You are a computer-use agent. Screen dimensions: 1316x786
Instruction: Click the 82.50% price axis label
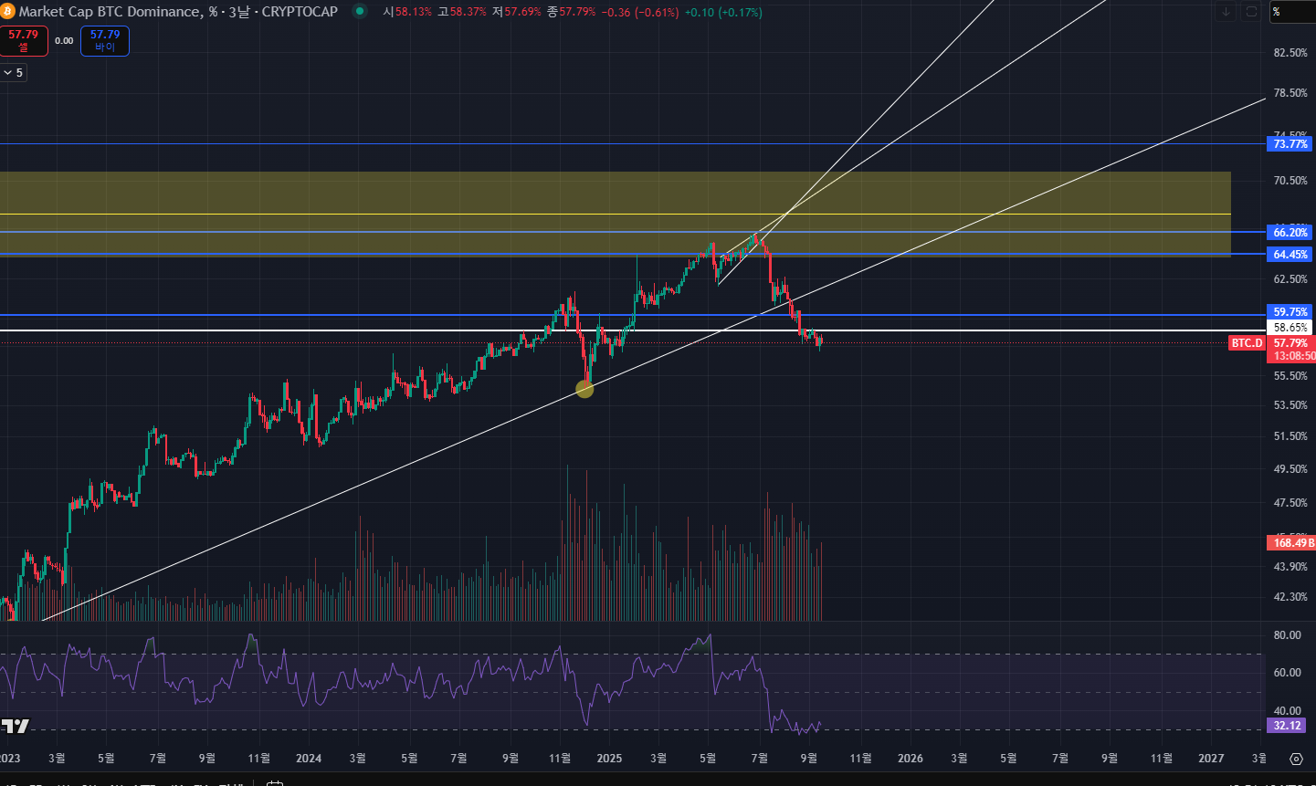[1290, 53]
